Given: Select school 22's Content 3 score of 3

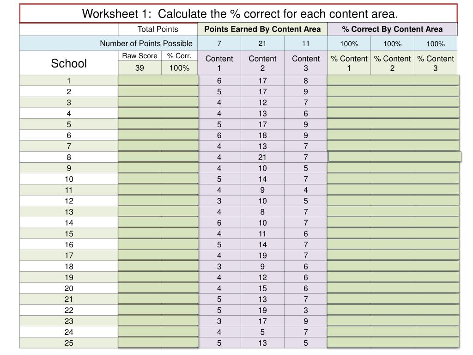Looking at the screenshot, I should point(306,310).
